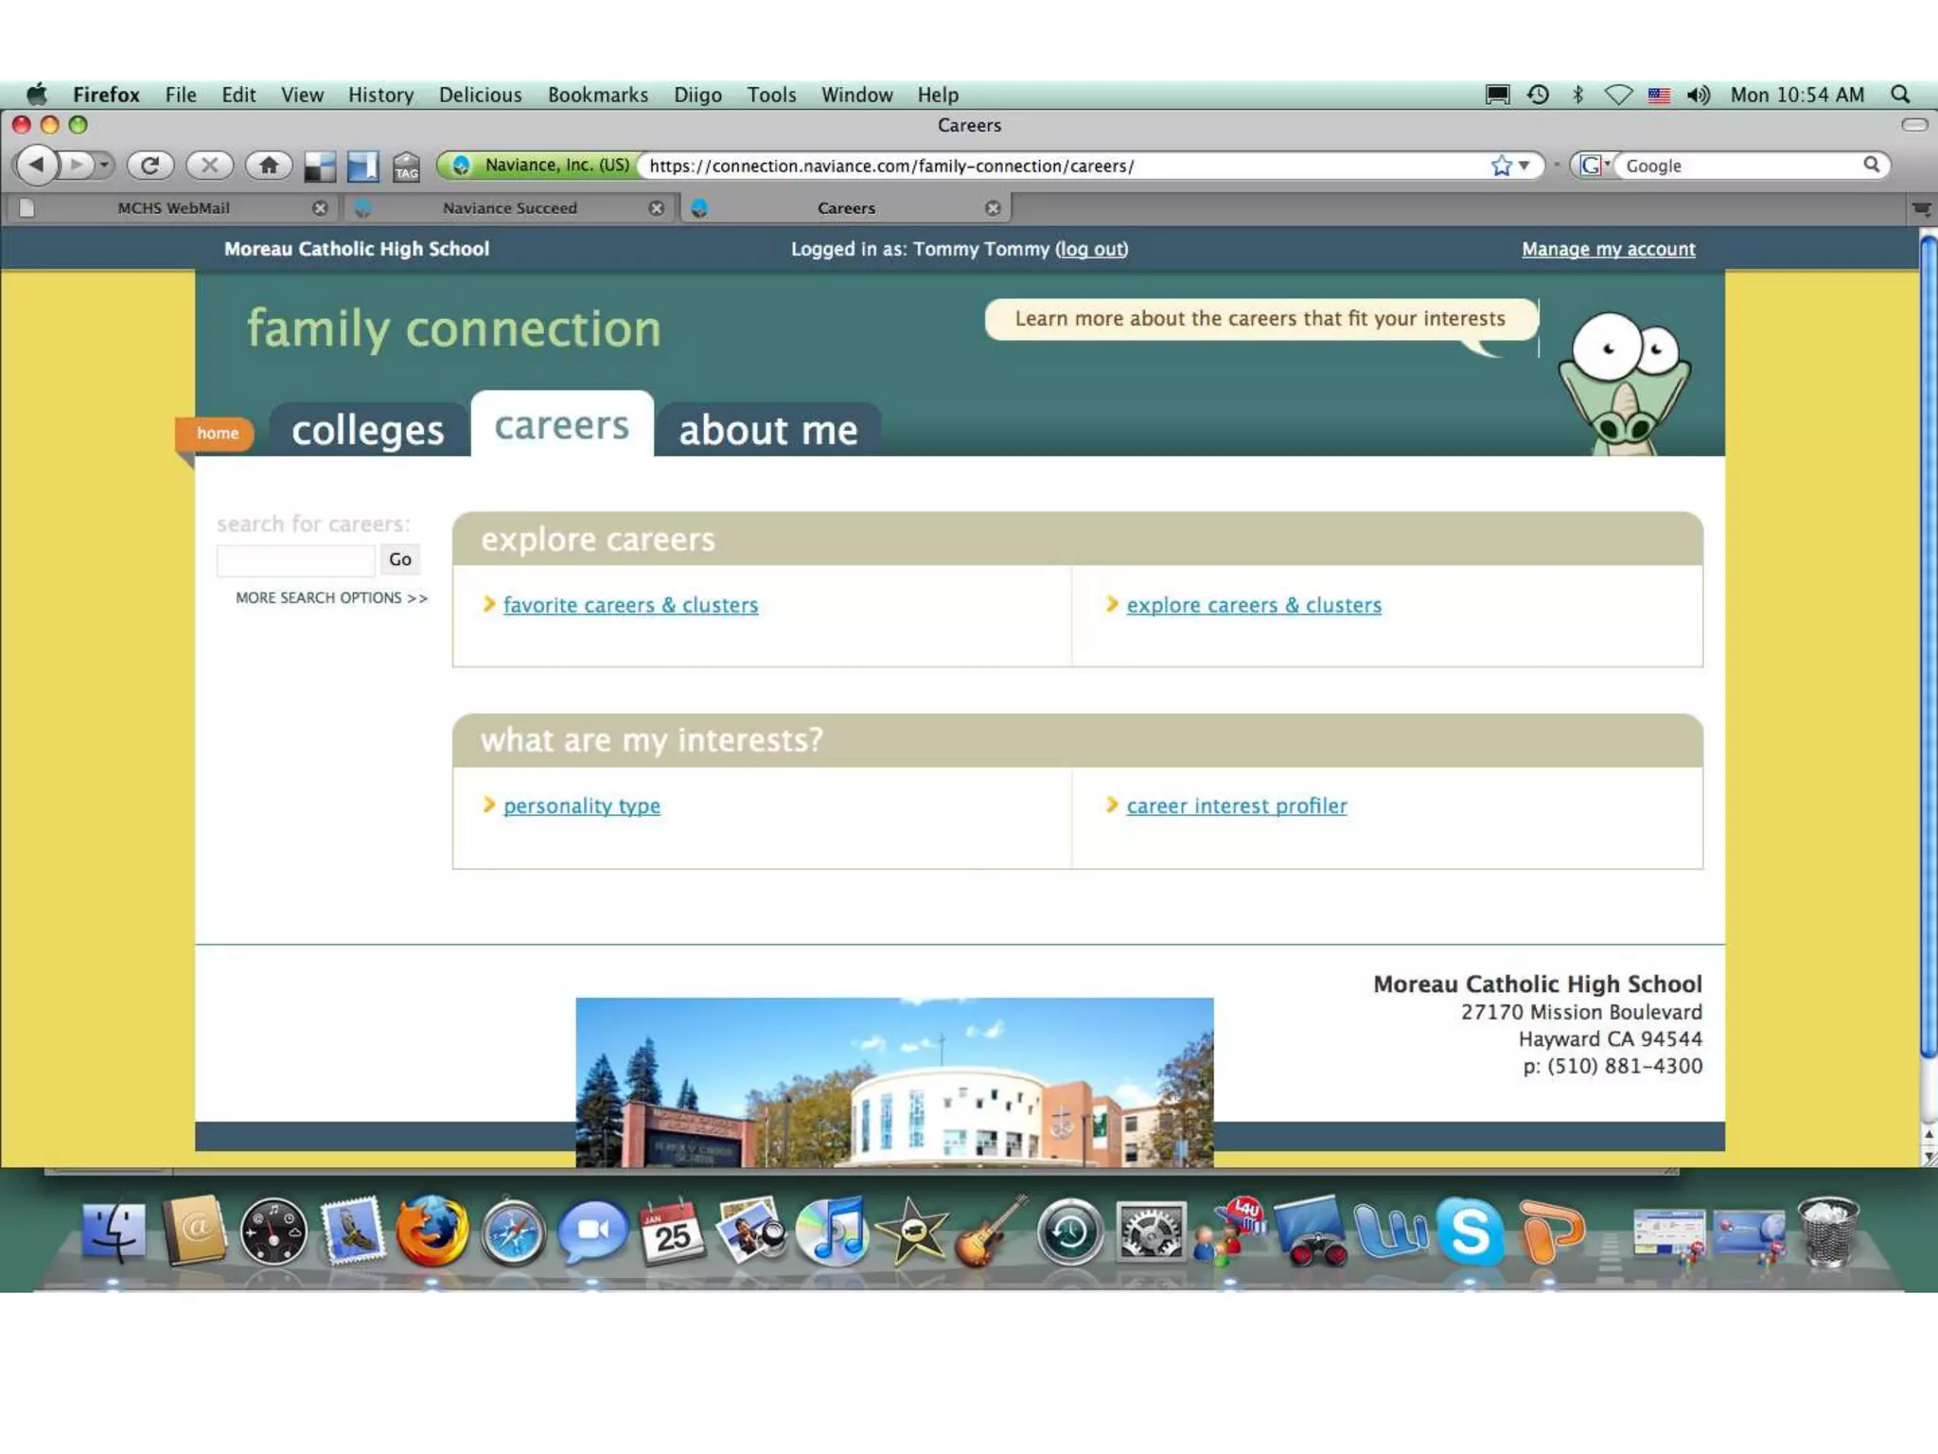This screenshot has height=1454, width=1938.
Task: Open Spotlight search magnifier icon
Action: (1899, 95)
